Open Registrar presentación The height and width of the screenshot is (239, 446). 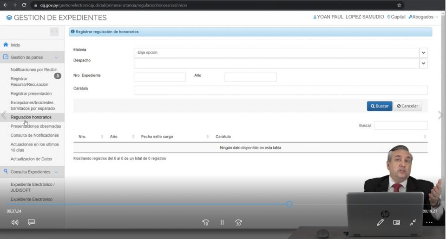(x=31, y=94)
